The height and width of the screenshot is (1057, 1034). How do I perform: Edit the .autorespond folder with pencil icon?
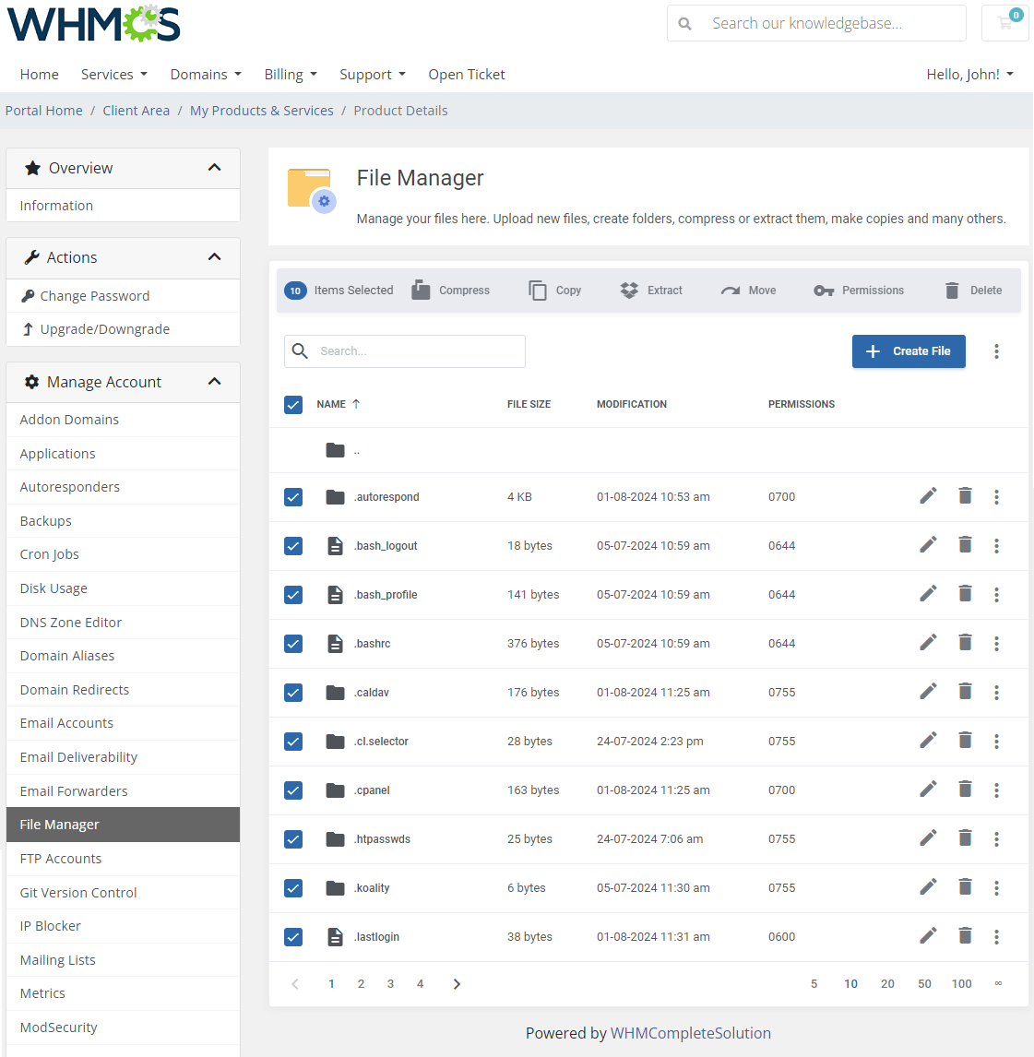(x=928, y=496)
